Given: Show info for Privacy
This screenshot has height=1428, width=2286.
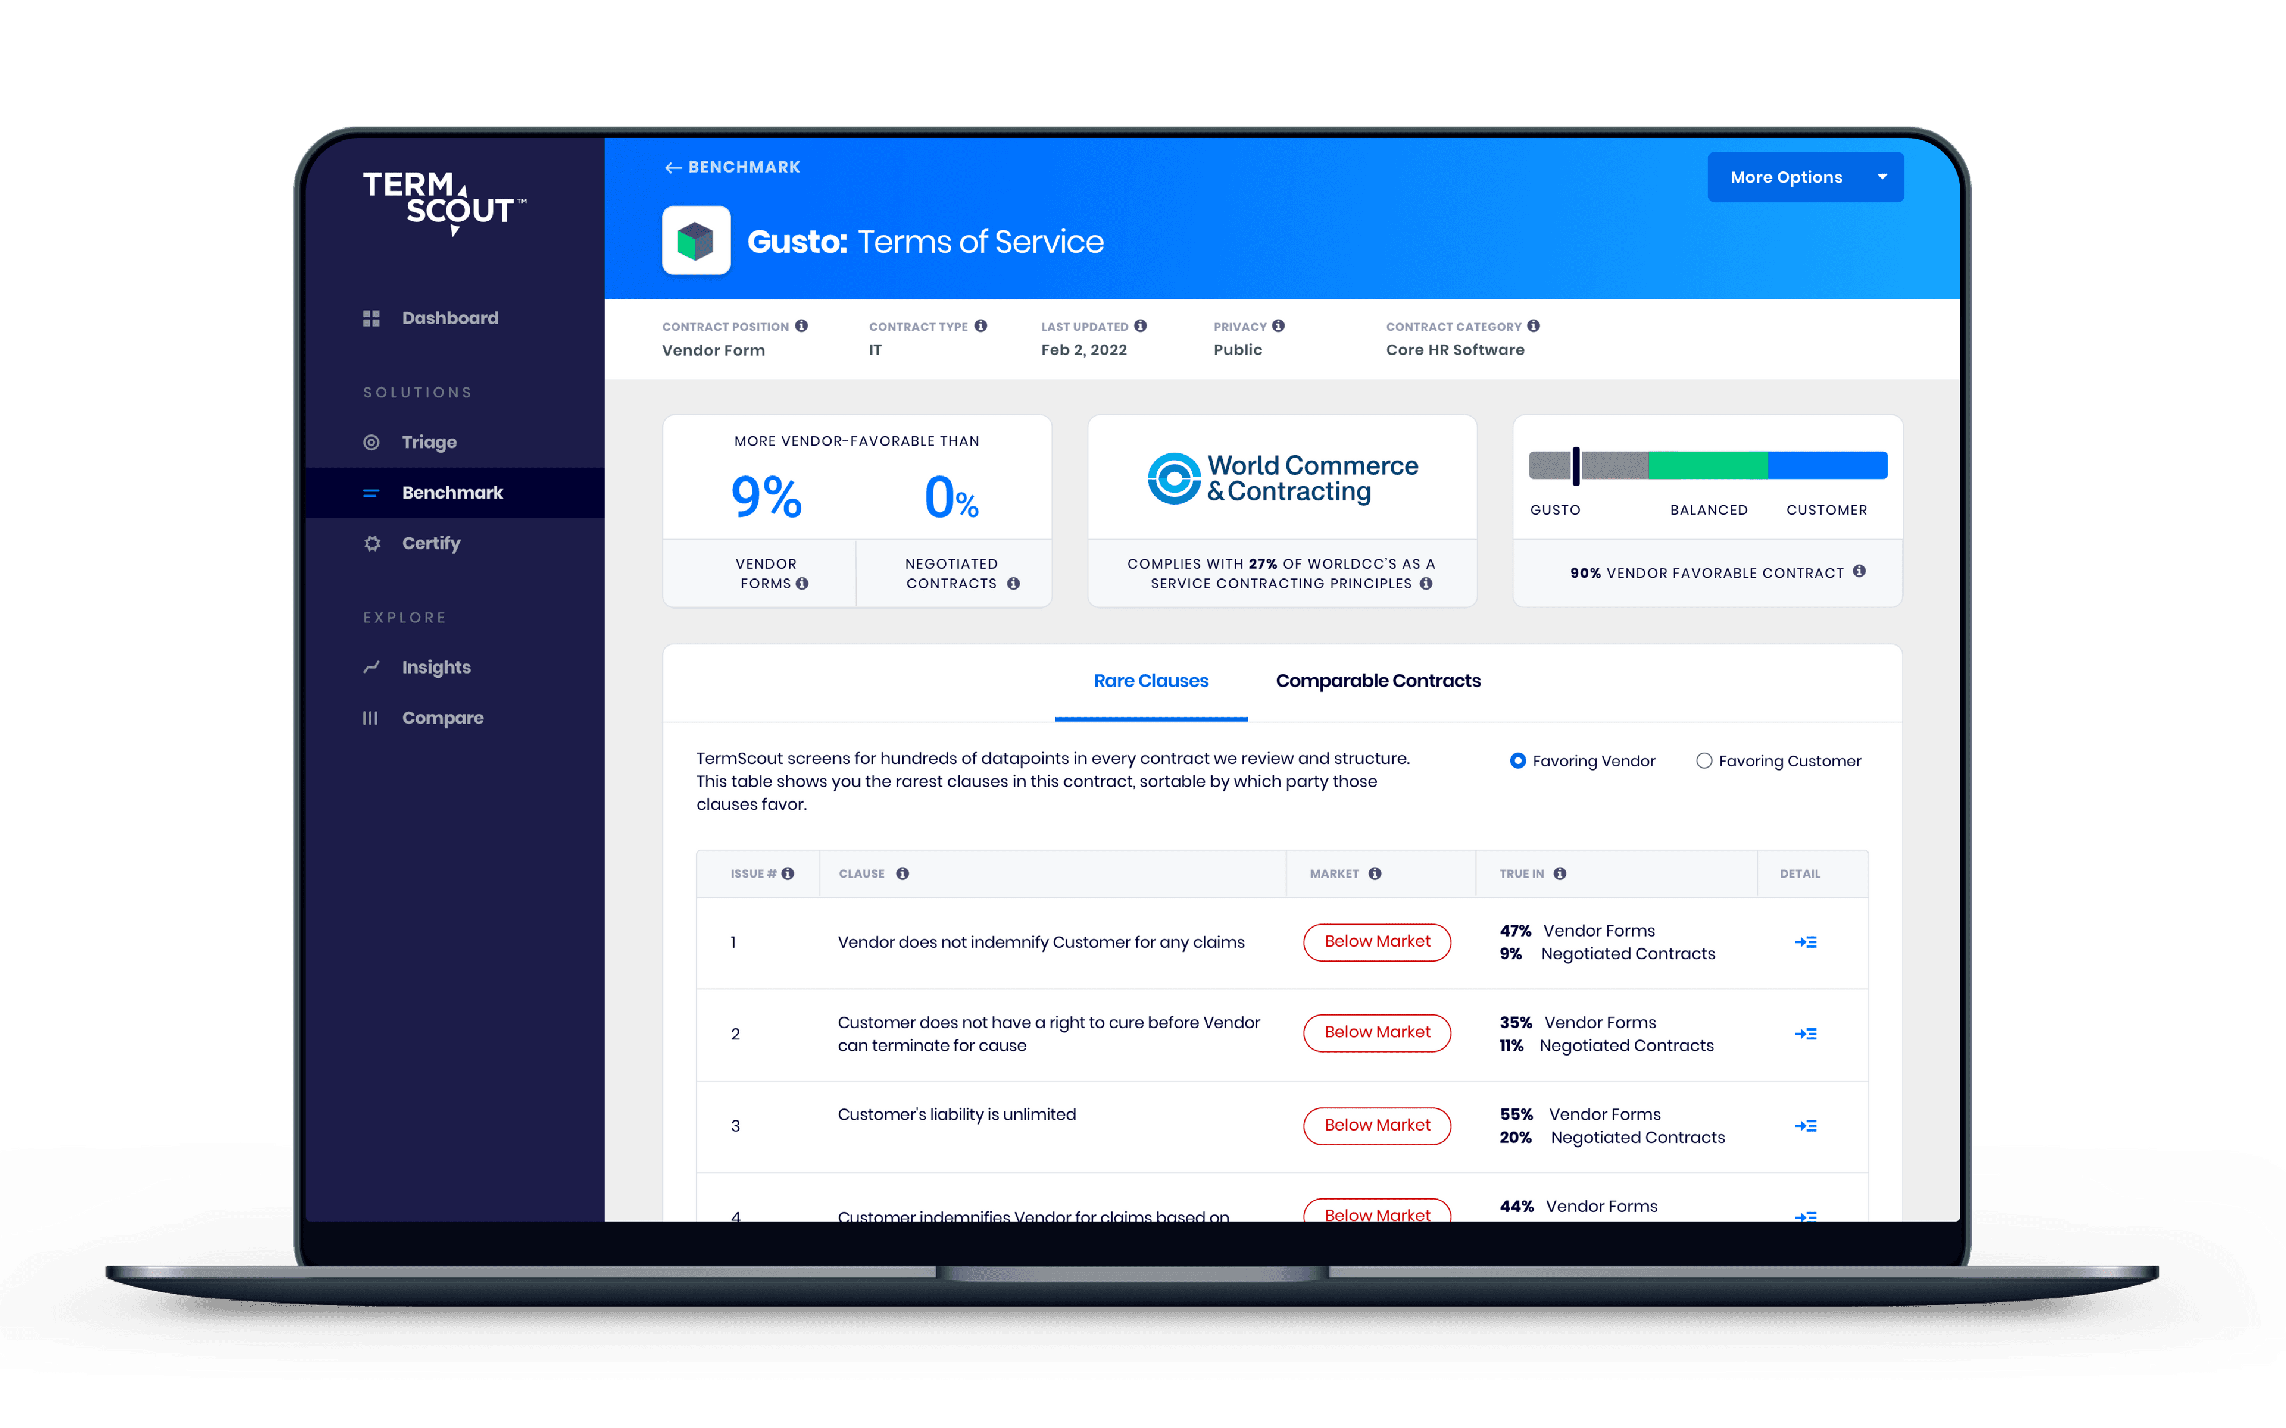Looking at the screenshot, I should tap(1278, 326).
